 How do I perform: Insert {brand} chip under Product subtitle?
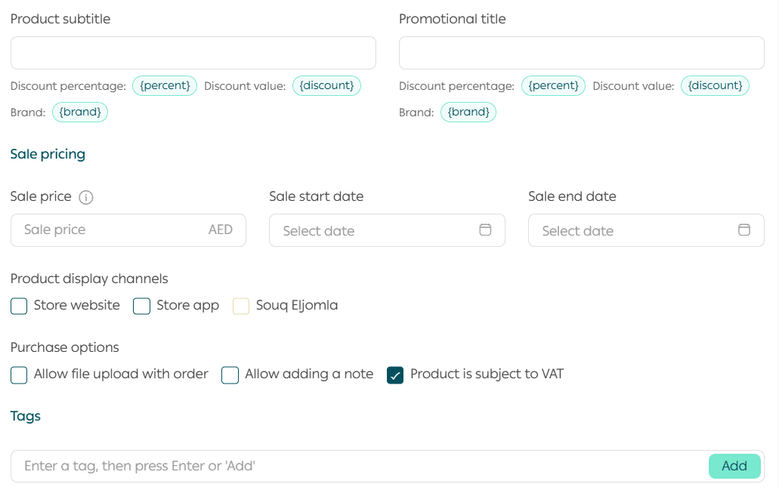click(x=80, y=113)
